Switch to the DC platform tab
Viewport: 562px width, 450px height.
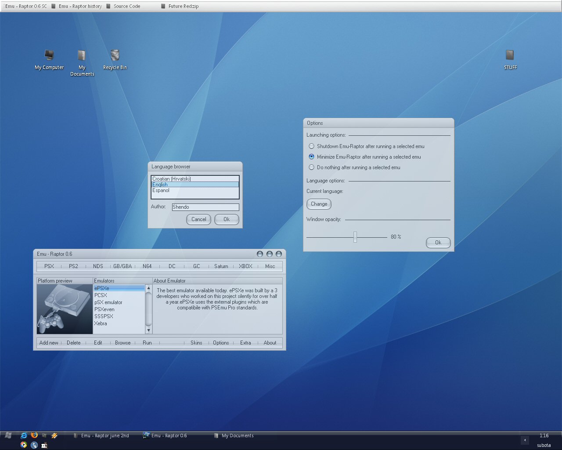[172, 266]
